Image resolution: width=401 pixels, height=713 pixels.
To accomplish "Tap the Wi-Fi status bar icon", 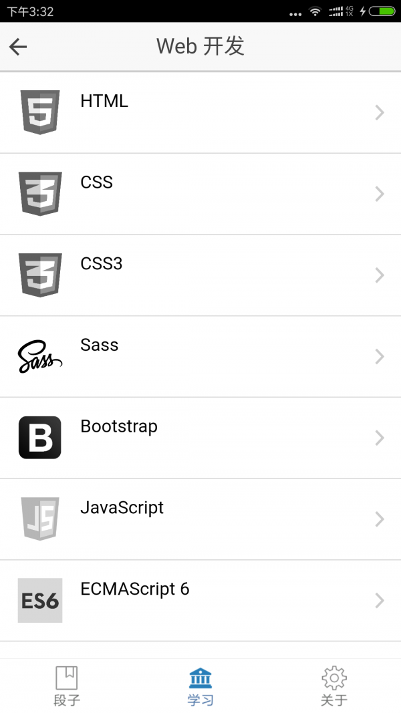I will 315,11.
